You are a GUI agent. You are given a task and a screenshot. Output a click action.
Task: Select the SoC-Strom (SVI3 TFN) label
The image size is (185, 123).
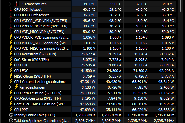(31, 60)
